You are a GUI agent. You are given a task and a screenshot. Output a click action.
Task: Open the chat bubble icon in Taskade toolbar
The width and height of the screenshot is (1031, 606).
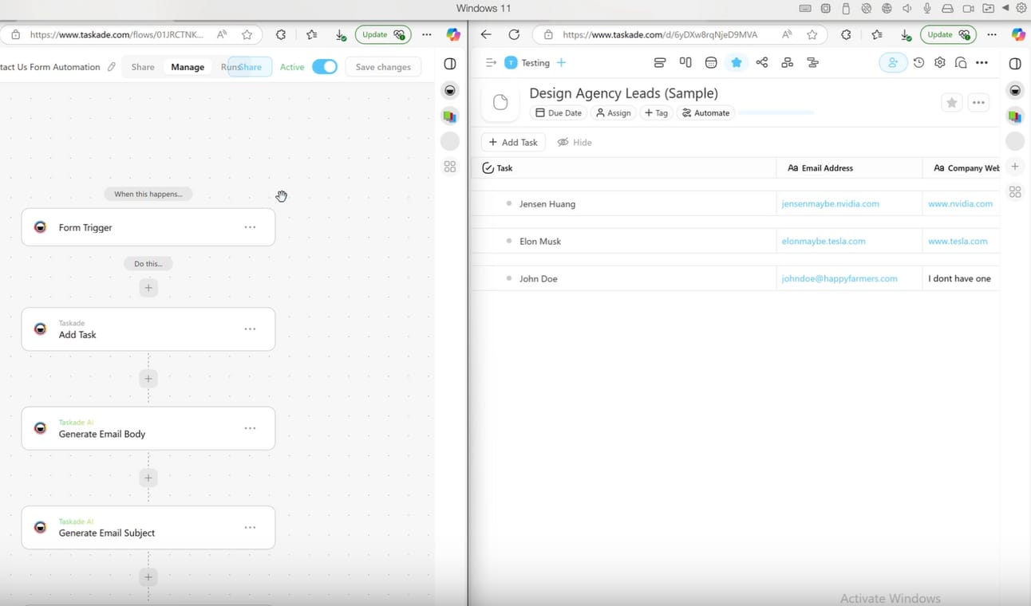[x=961, y=62]
